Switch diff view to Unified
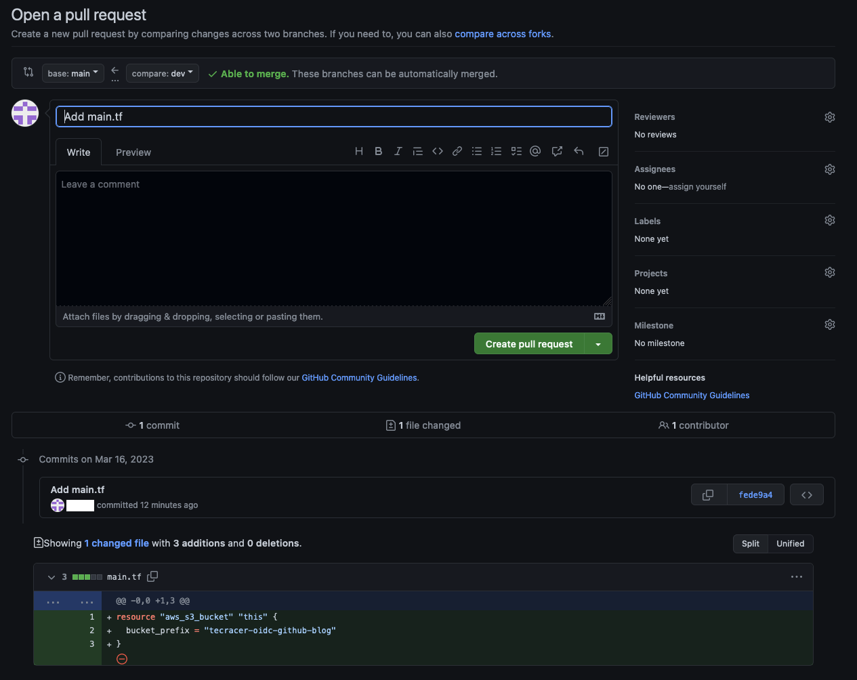The height and width of the screenshot is (680, 857). click(790, 543)
